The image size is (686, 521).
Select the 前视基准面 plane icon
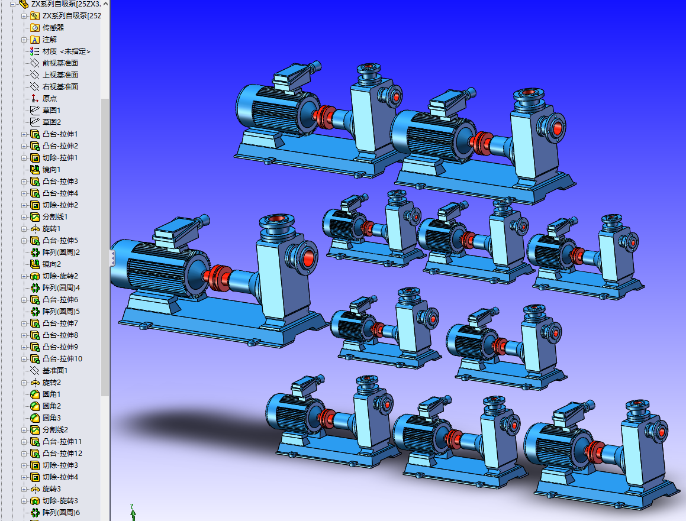point(35,63)
